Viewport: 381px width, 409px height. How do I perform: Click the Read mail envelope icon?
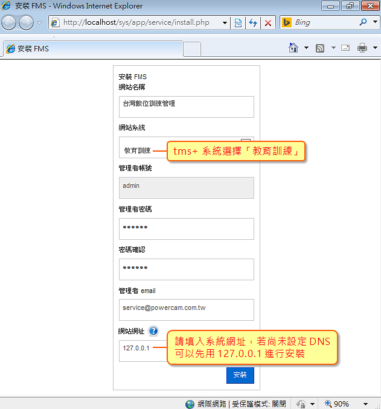(x=345, y=48)
